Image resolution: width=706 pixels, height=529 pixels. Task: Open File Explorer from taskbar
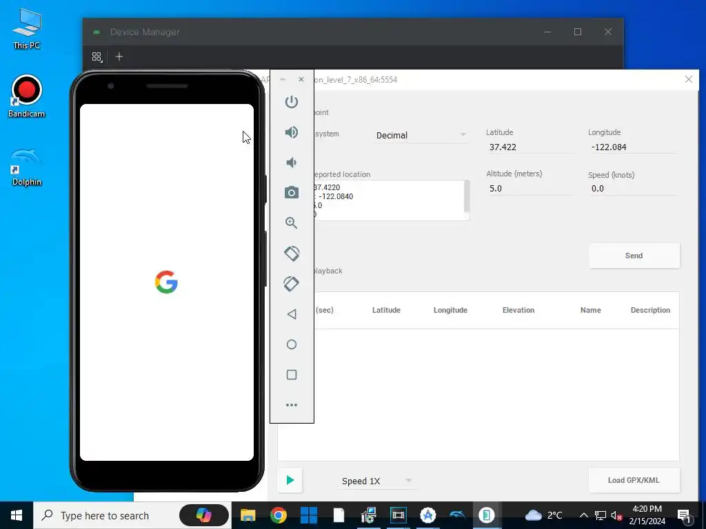click(x=248, y=515)
